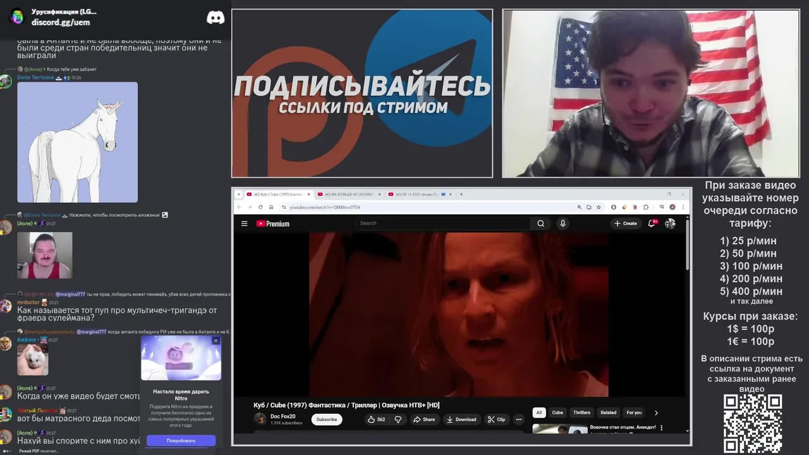Click the QR code on stream overlay
809x455 pixels.
[x=753, y=423]
